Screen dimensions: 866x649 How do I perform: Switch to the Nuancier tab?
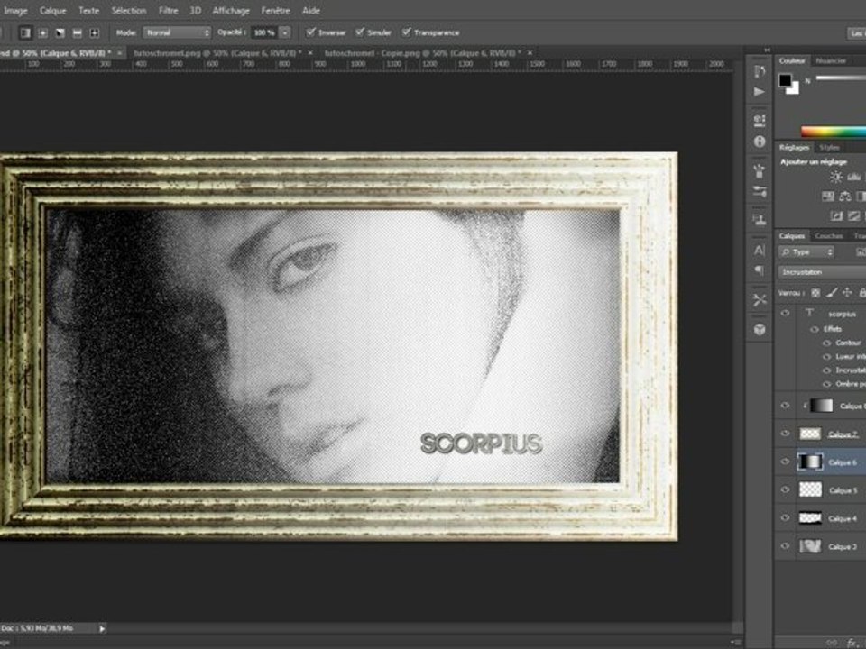831,60
